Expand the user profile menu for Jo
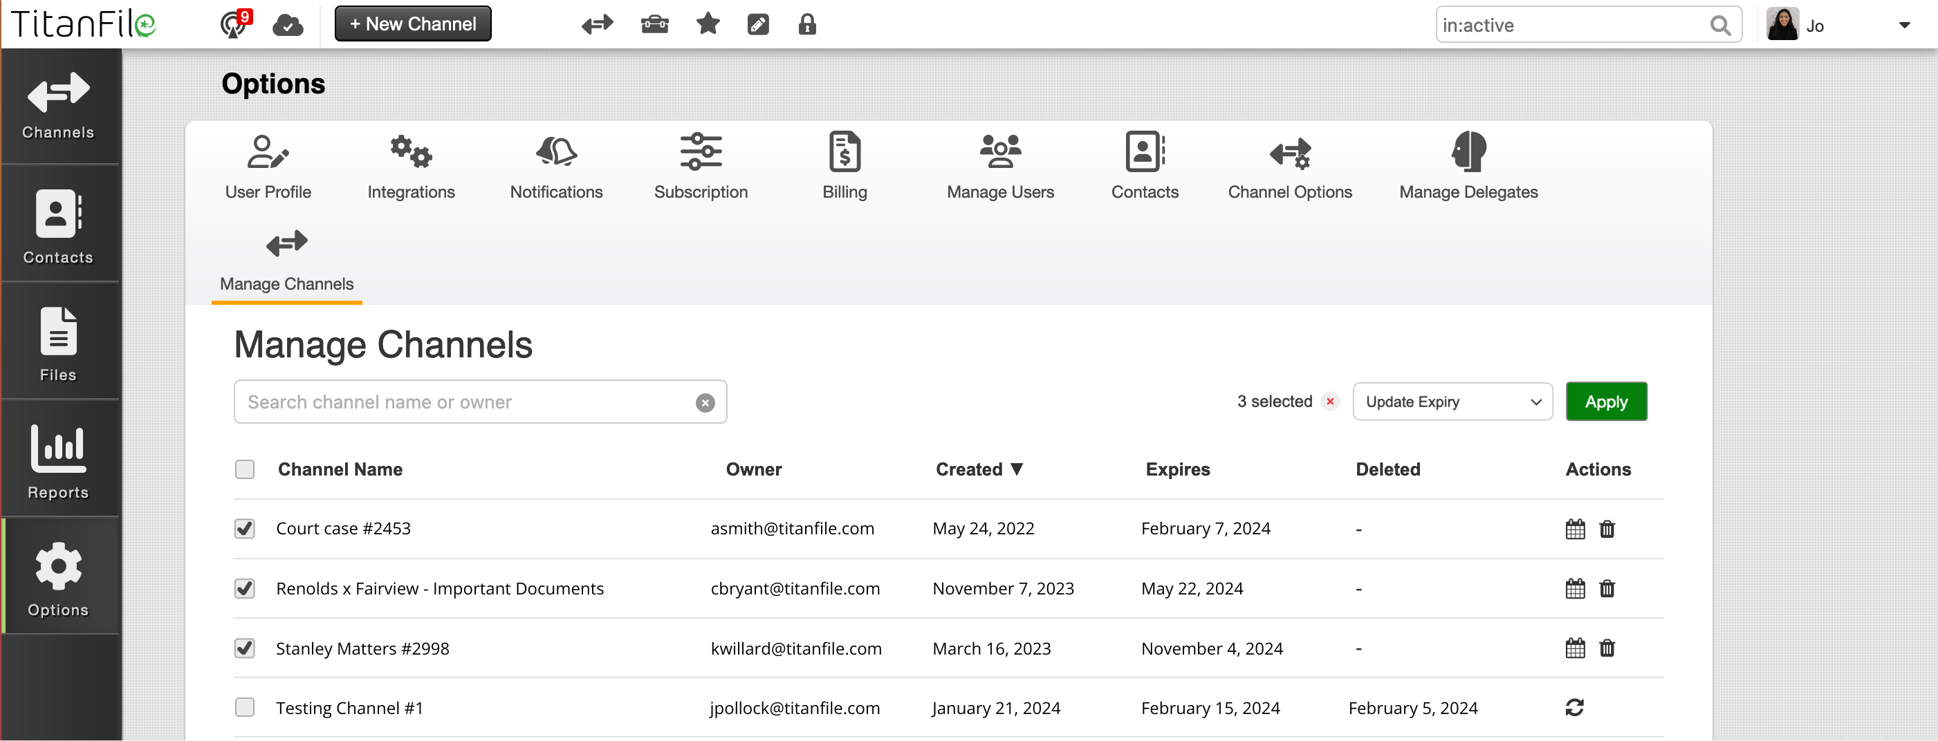 (x=1905, y=25)
